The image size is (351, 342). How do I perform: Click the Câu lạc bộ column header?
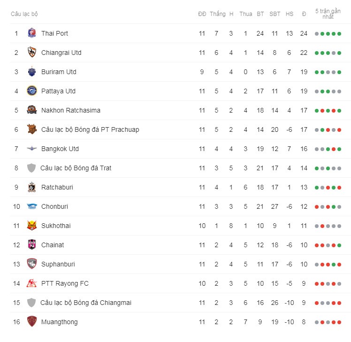click(24, 14)
